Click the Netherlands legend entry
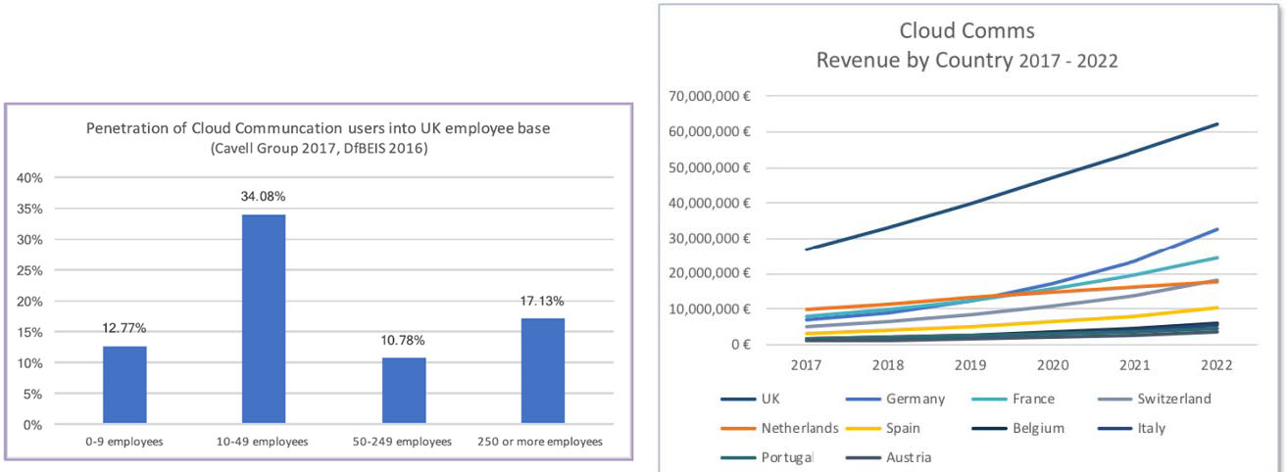Screen dimensions: 1288x472 (778, 428)
